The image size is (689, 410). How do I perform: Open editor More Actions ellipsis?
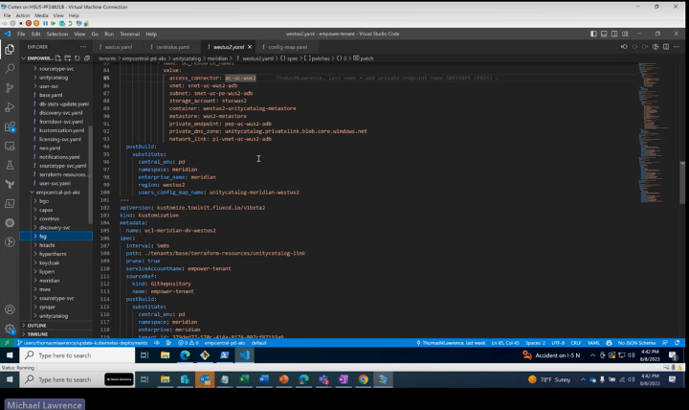pos(677,47)
